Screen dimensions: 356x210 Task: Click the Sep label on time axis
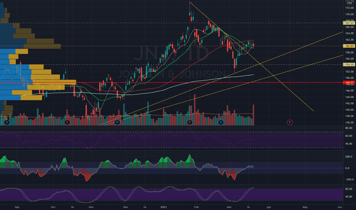pos(17,207)
